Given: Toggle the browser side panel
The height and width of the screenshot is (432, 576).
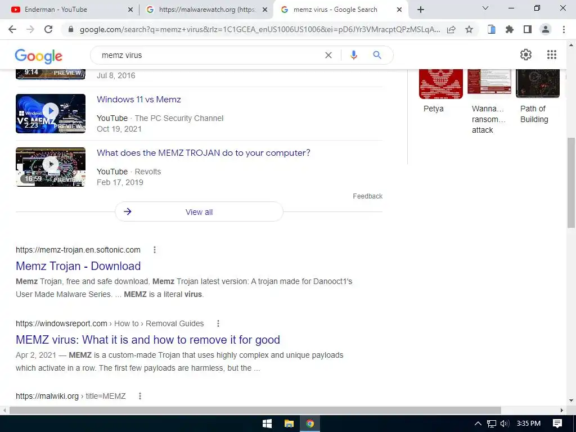Looking at the screenshot, I should click(x=528, y=29).
